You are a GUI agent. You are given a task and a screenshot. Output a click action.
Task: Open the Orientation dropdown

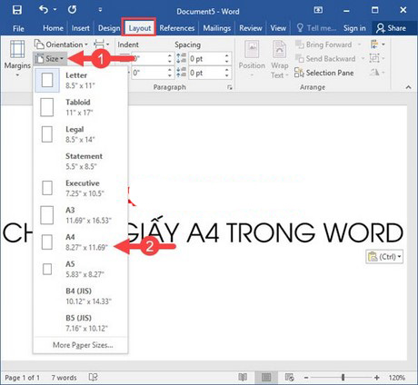point(61,44)
